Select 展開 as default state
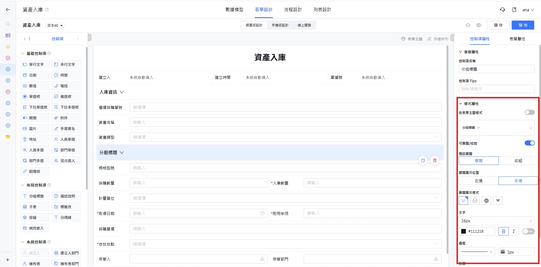The image size is (541, 267). tap(479, 161)
